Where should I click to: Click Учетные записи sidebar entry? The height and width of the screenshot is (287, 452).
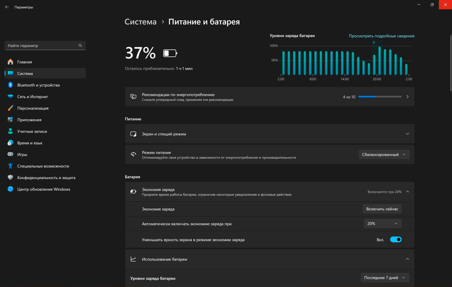tap(45, 131)
